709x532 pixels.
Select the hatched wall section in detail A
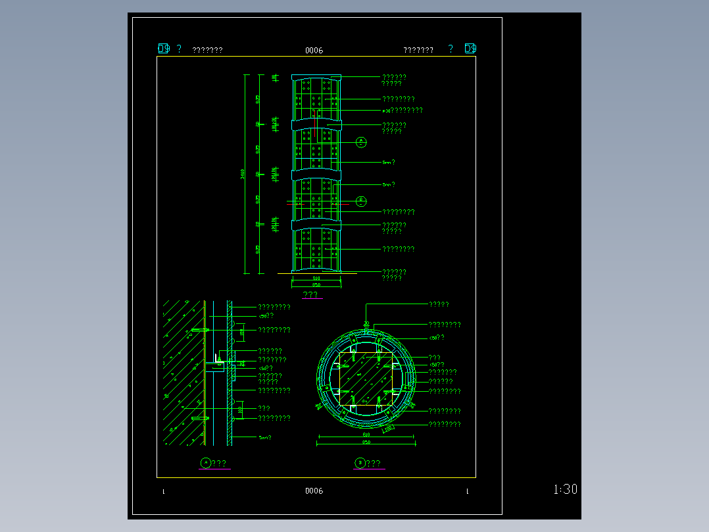(x=183, y=373)
